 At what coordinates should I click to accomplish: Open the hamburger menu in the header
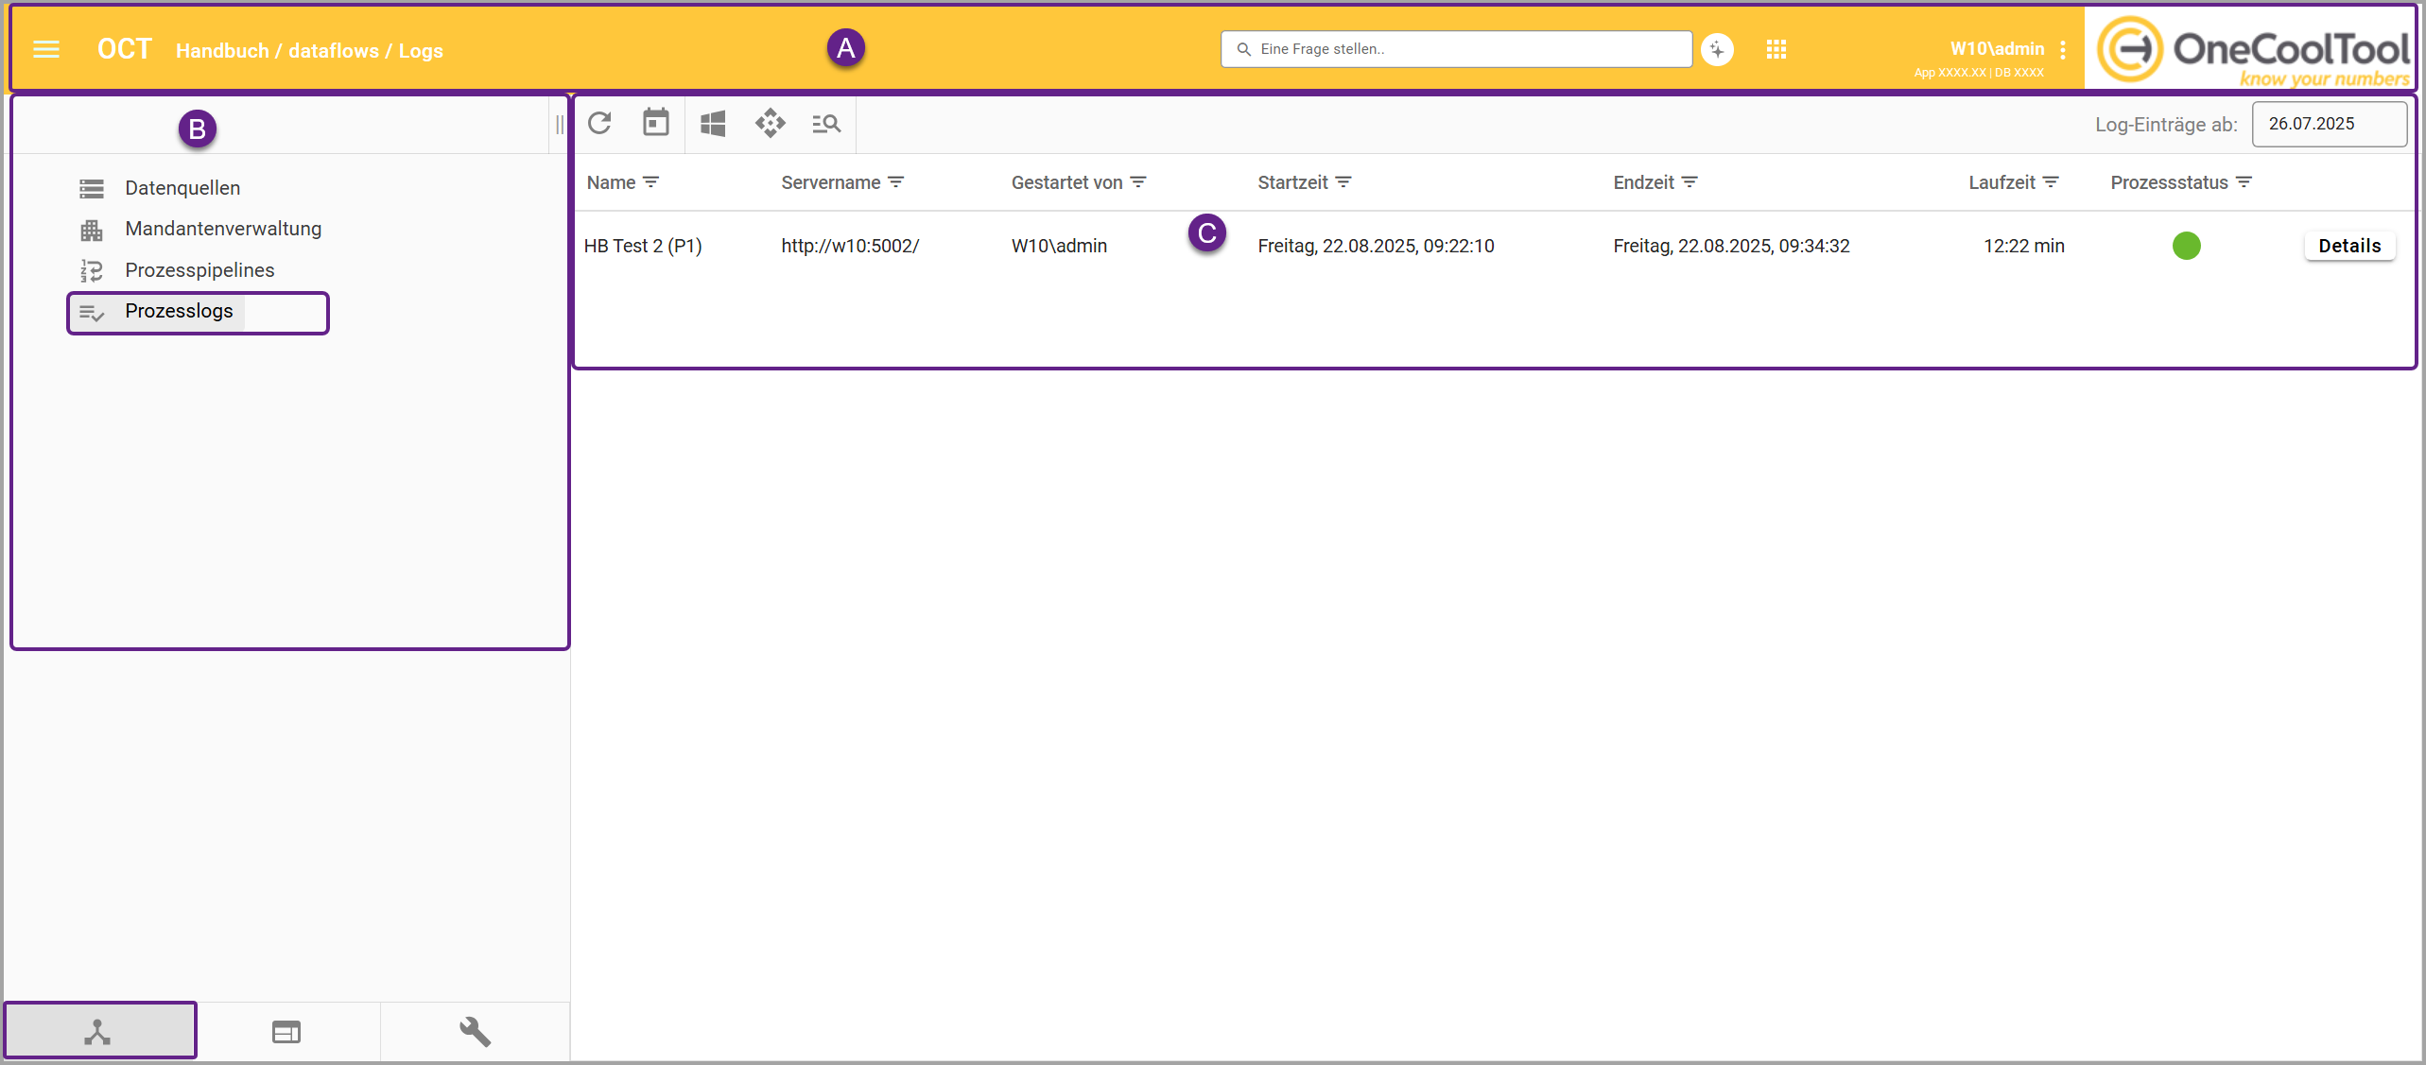[x=46, y=49]
